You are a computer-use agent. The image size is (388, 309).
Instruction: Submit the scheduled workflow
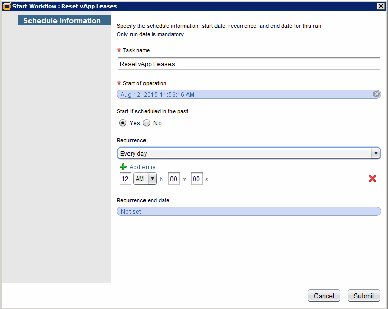pyautogui.click(x=364, y=296)
